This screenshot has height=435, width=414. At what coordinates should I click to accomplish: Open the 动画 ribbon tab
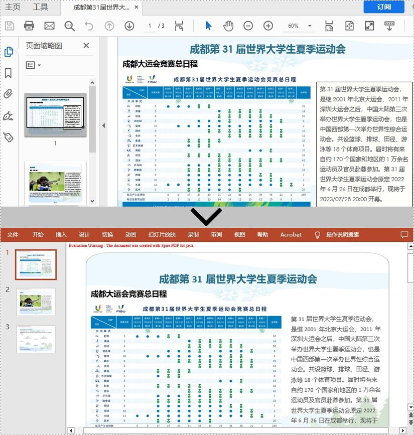pyautogui.click(x=130, y=235)
